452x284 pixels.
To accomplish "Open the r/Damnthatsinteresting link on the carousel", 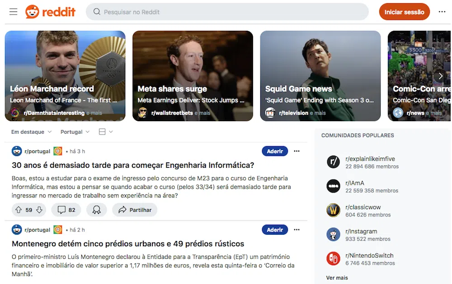I will pyautogui.click(x=54, y=113).
